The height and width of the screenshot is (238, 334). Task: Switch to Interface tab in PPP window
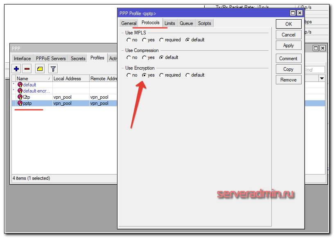(x=23, y=59)
